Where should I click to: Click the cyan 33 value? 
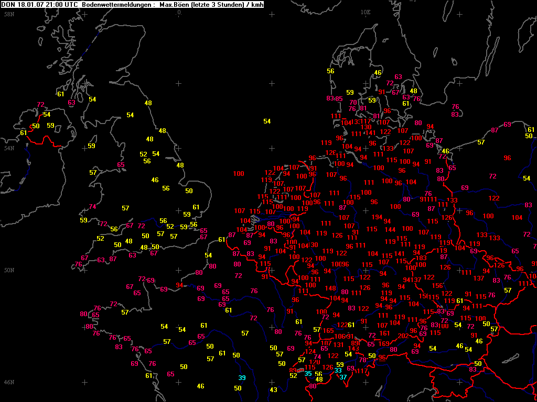[338, 371]
